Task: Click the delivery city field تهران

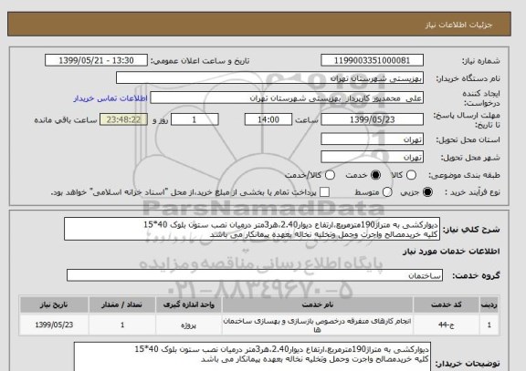Action: click(372, 157)
